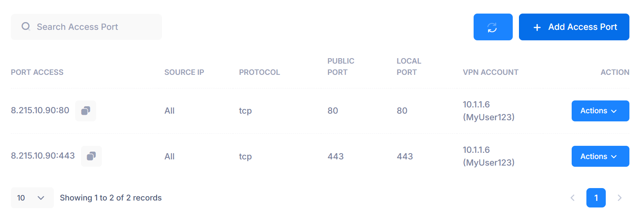This screenshot has height=216, width=636.
Task: Expand the 10 records per page selector
Action: click(x=32, y=198)
